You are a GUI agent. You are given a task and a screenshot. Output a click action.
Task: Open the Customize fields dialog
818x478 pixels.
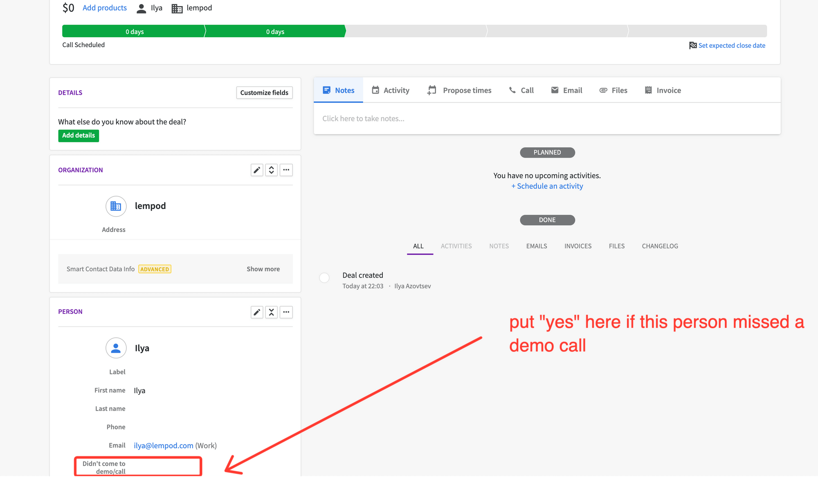(x=264, y=93)
